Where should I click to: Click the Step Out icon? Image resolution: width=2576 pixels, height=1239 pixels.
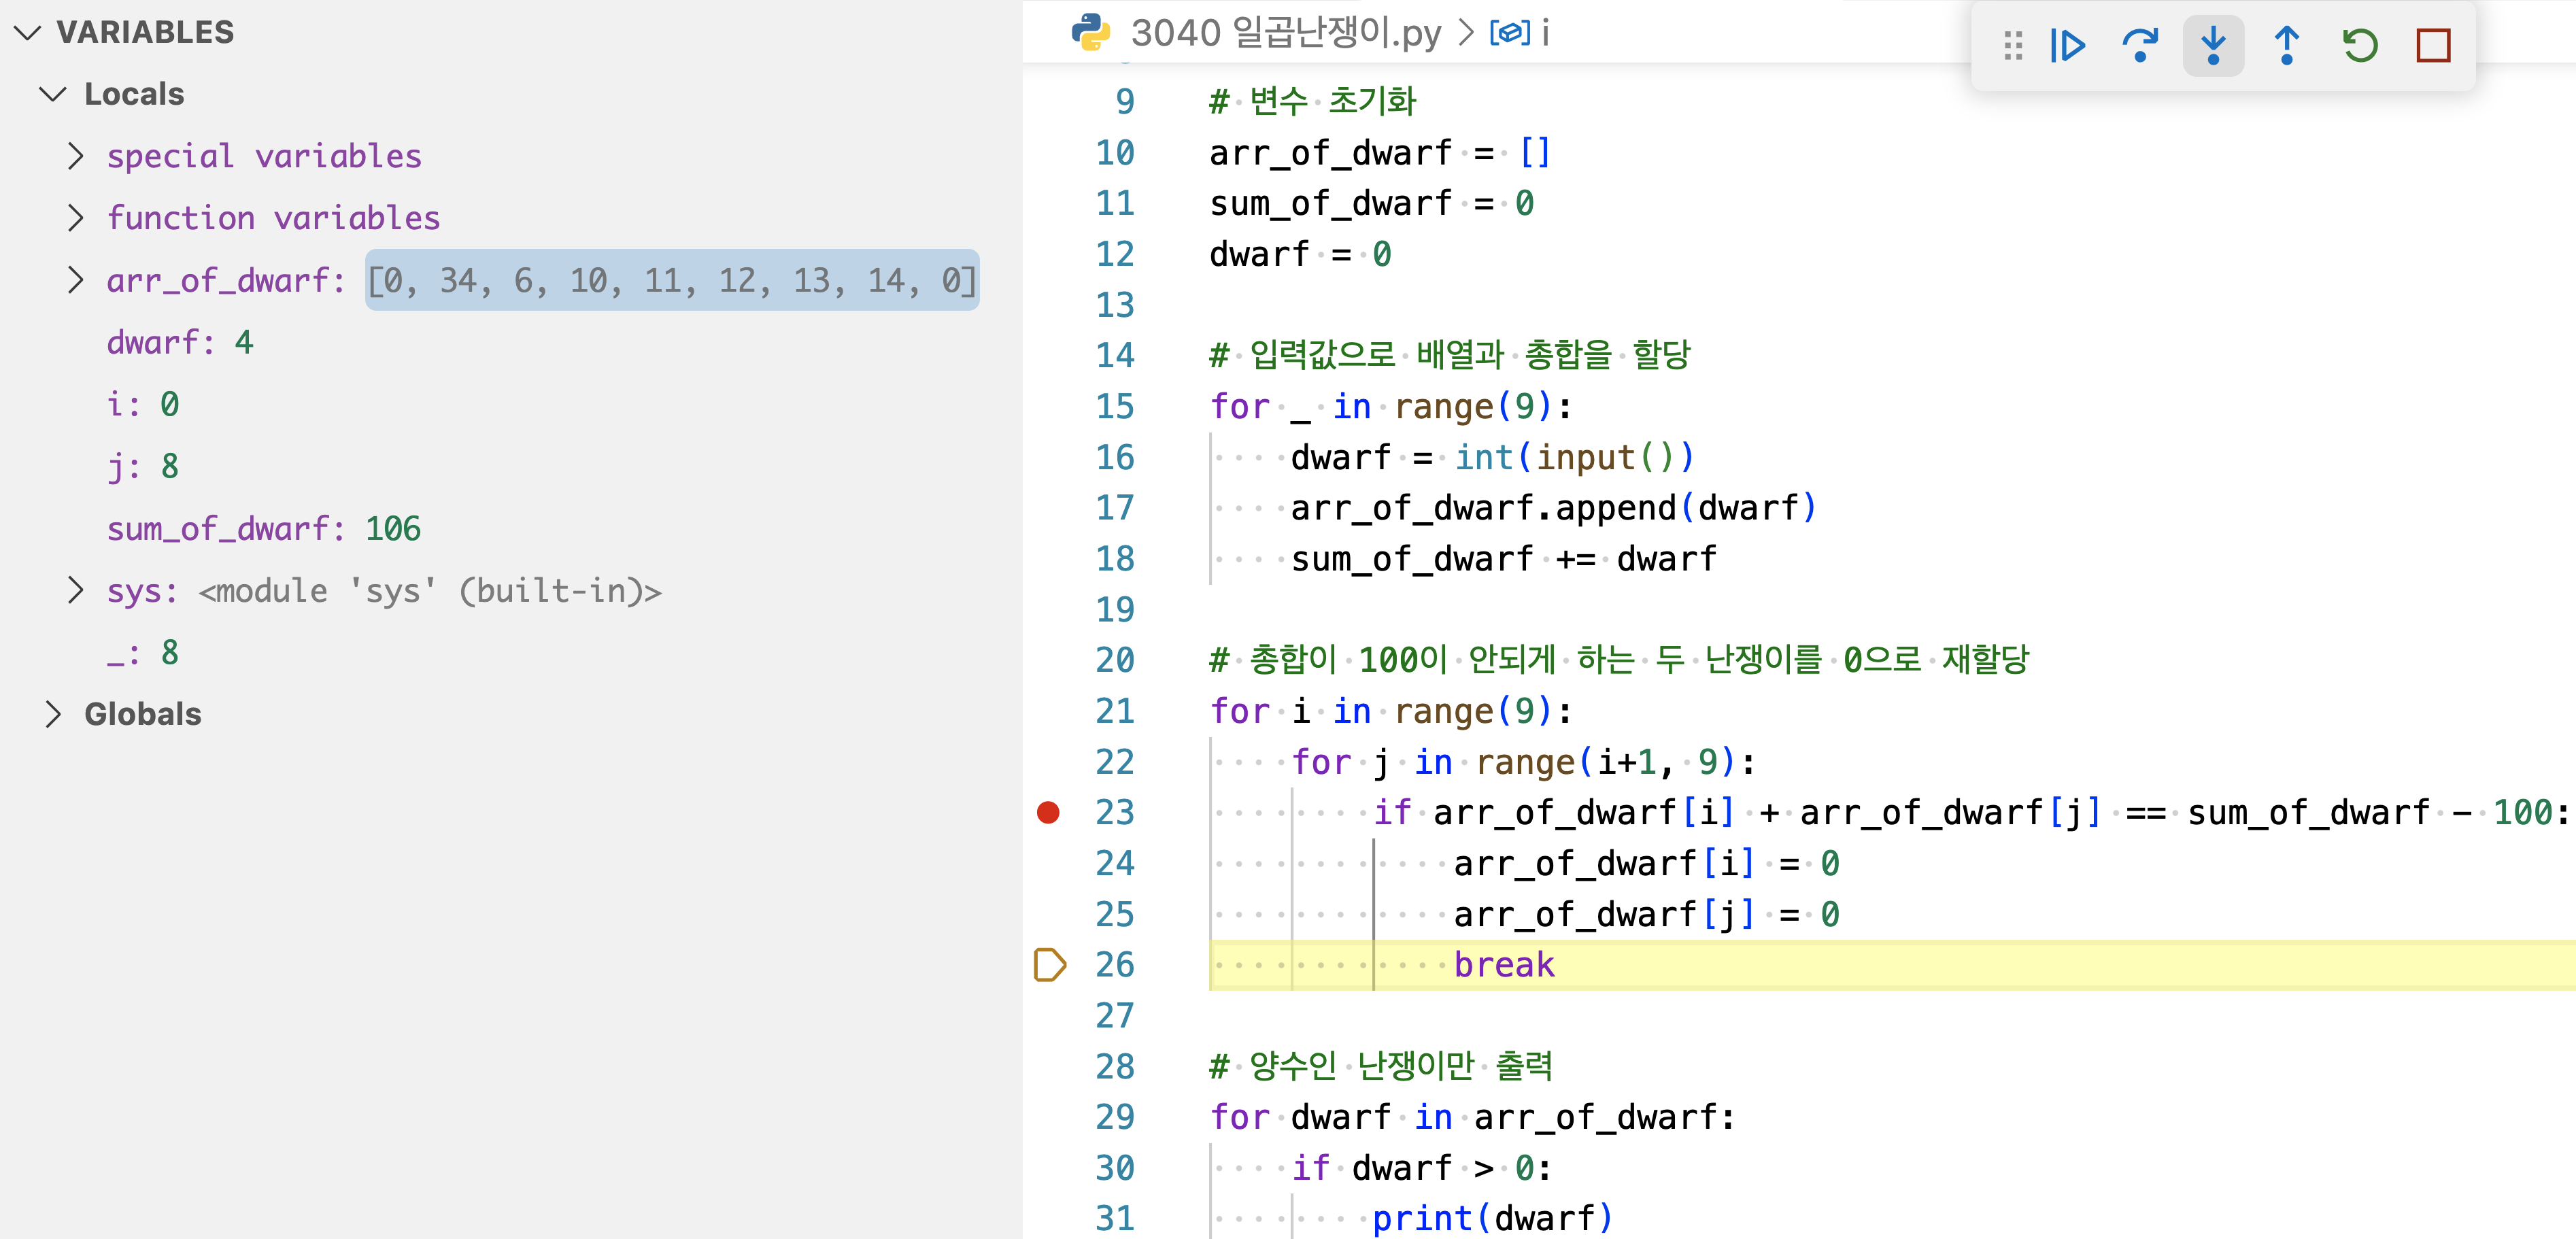pos(2287,45)
